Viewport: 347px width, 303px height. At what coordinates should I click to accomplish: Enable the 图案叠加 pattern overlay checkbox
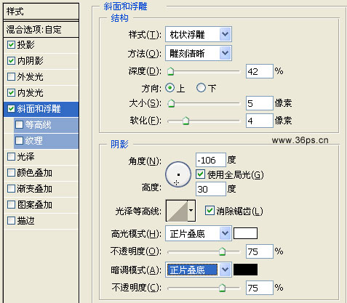click(11, 205)
